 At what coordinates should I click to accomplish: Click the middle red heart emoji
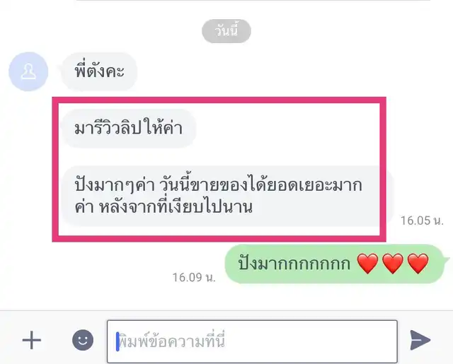coord(393,264)
